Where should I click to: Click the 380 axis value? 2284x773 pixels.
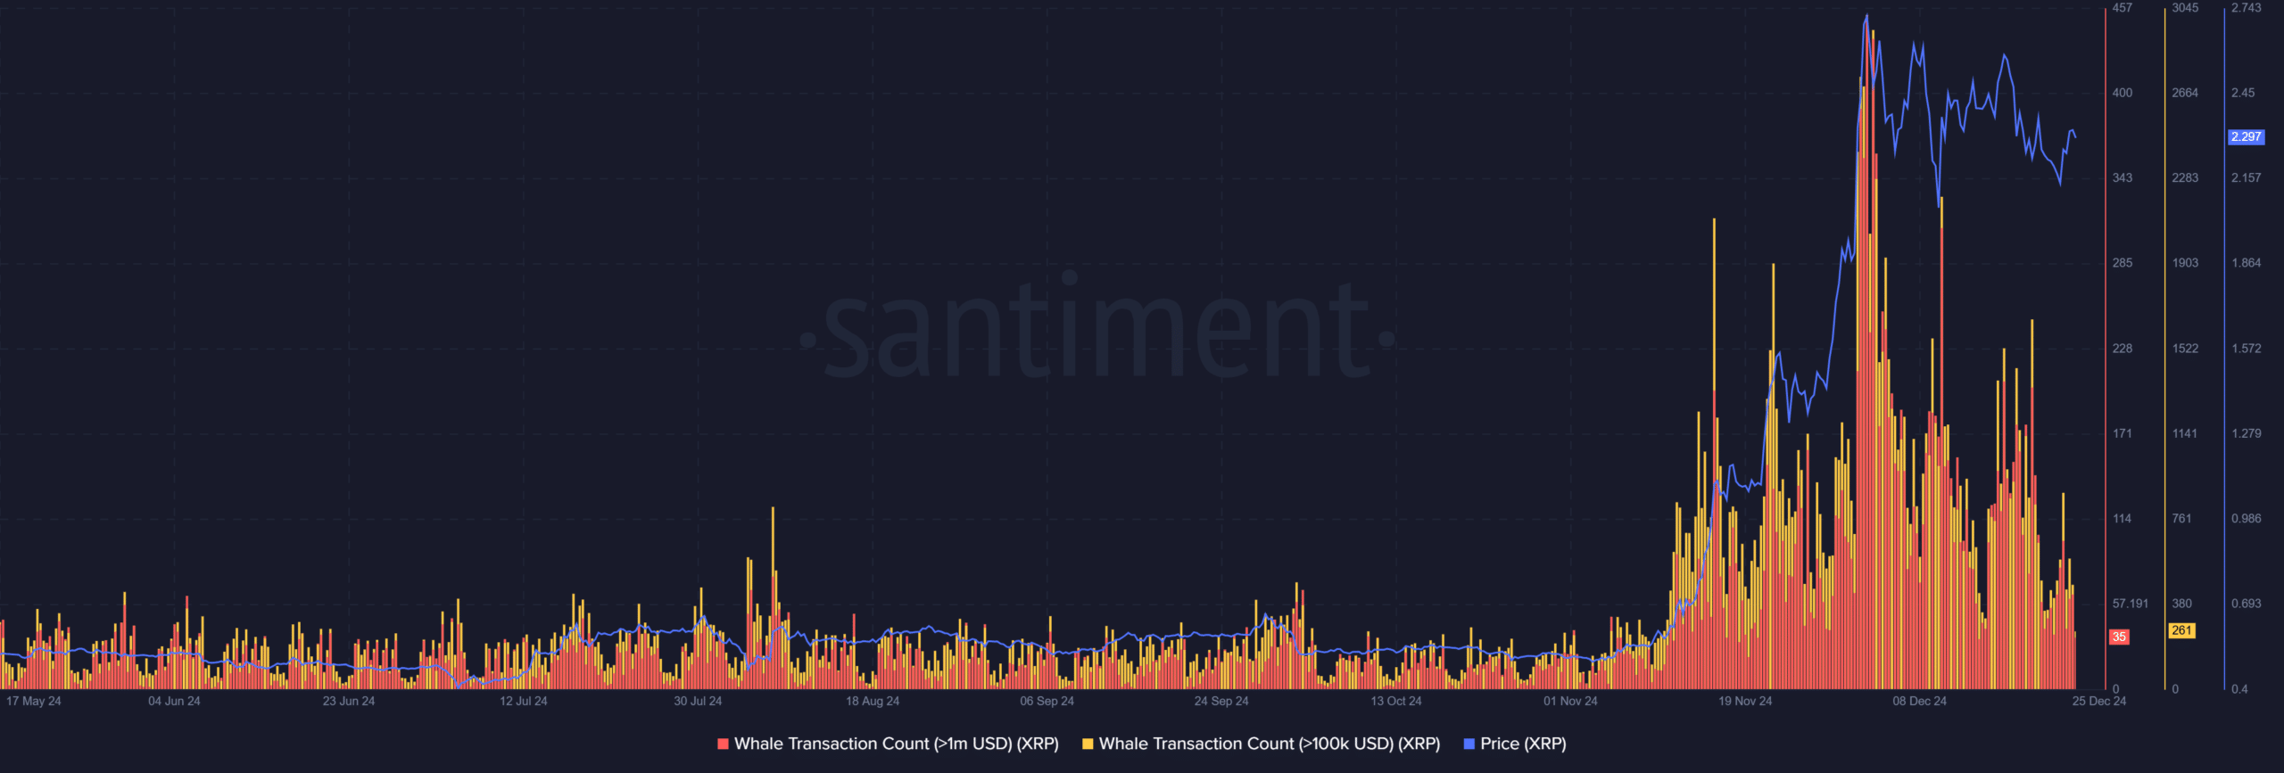(2181, 604)
